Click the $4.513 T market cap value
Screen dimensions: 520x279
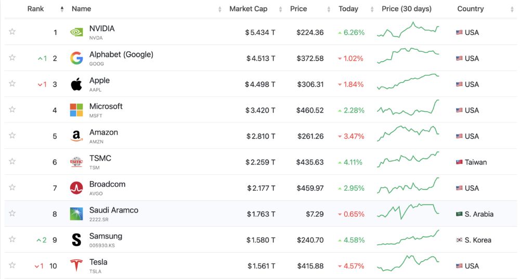(261, 58)
